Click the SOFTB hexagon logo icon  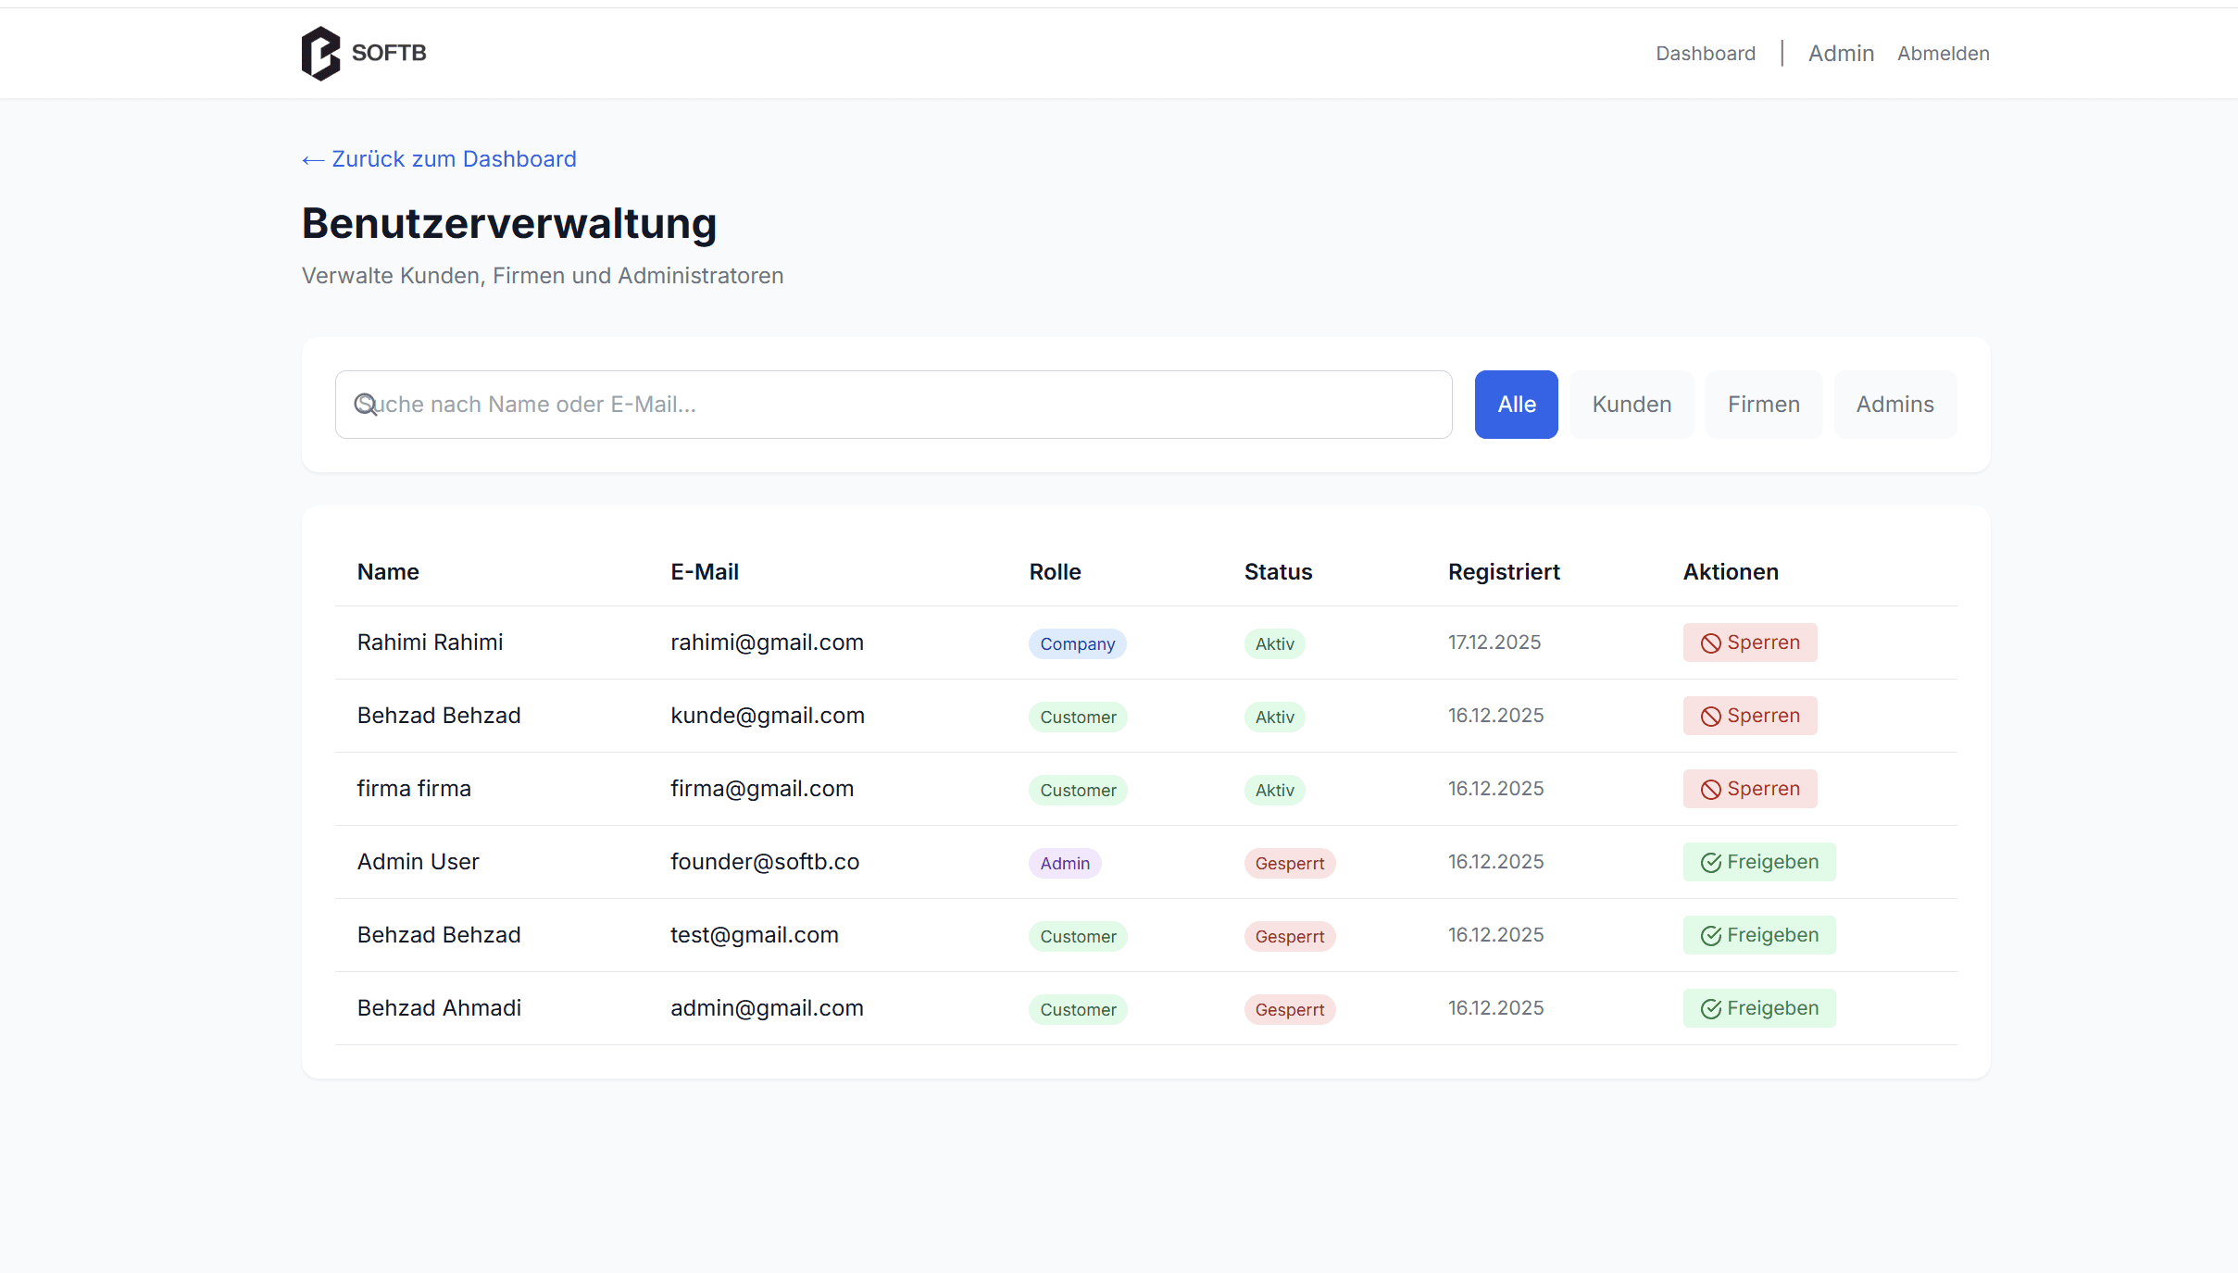click(x=320, y=54)
